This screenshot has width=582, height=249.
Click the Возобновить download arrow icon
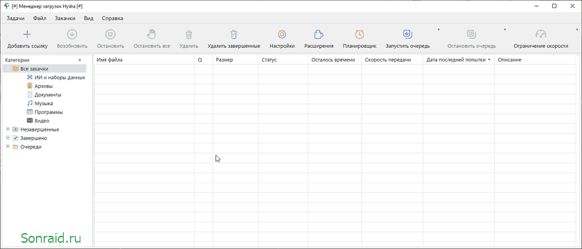point(72,35)
